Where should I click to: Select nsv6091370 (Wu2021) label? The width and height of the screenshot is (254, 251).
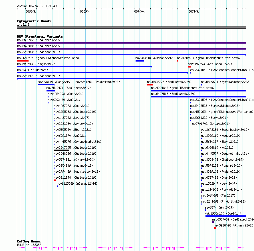coord(70,136)
